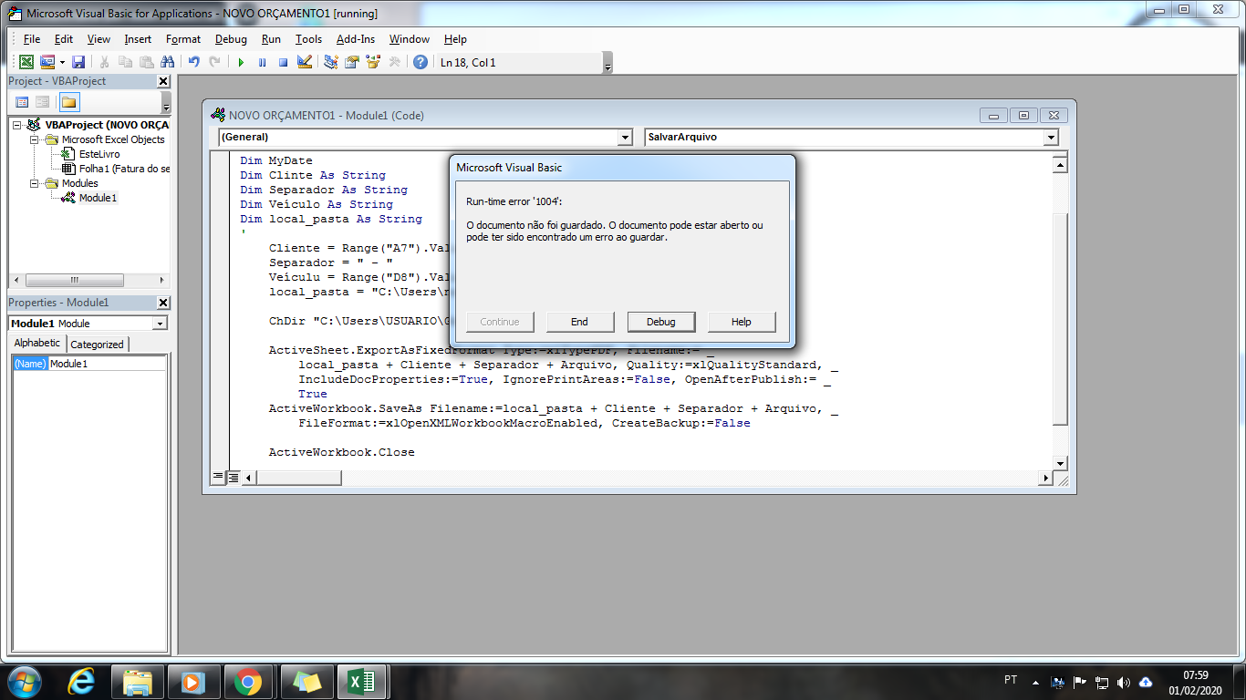Close the Project - VBAProject panel
The width and height of the screenshot is (1246, 700).
163,81
